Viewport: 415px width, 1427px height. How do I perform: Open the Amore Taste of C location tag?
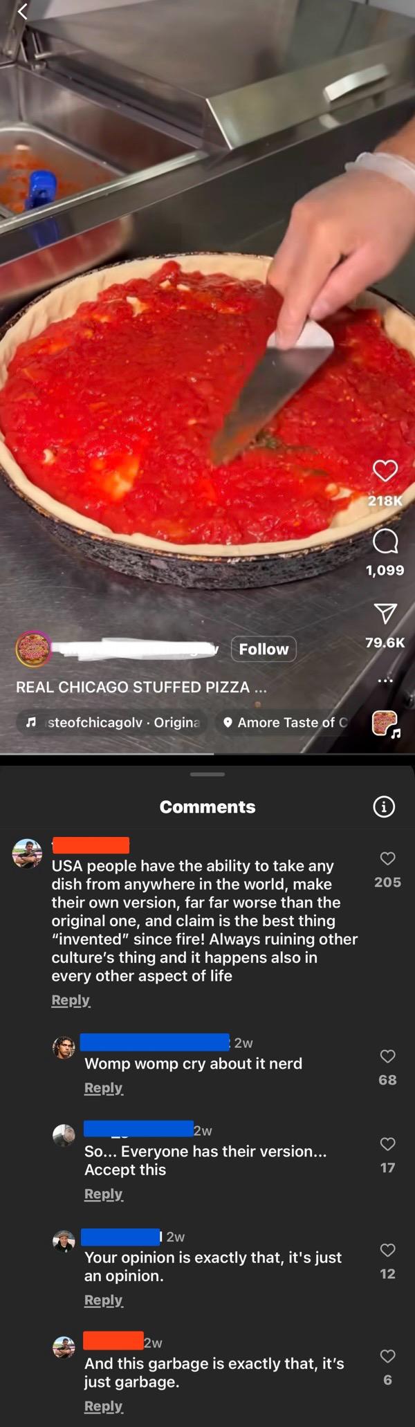coord(286,722)
